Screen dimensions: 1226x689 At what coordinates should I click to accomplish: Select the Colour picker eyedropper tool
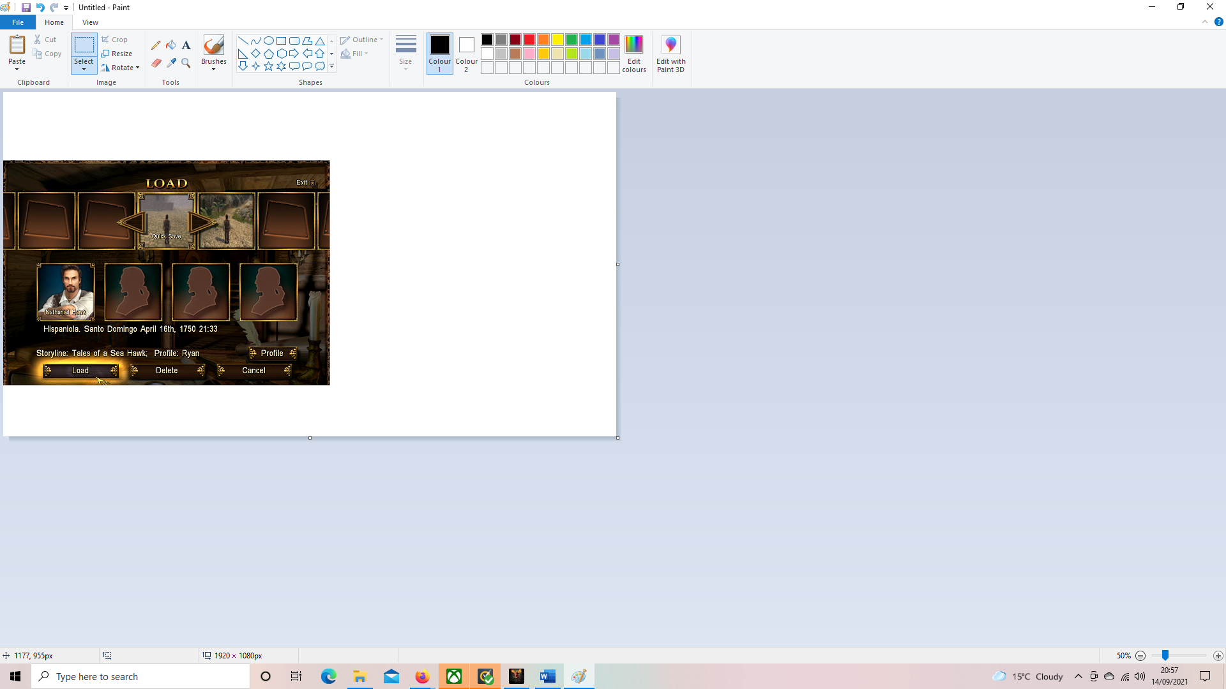pyautogui.click(x=171, y=63)
